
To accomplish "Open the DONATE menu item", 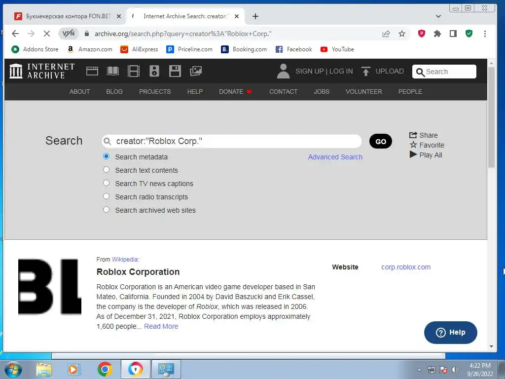I will 235,91.
